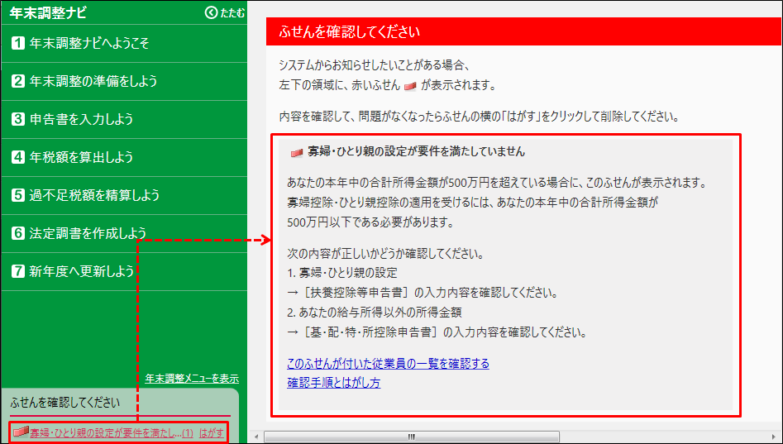Viewport: 783px width, 444px height.
Task: Open 年税額を算出しよう step
Action: [81, 157]
